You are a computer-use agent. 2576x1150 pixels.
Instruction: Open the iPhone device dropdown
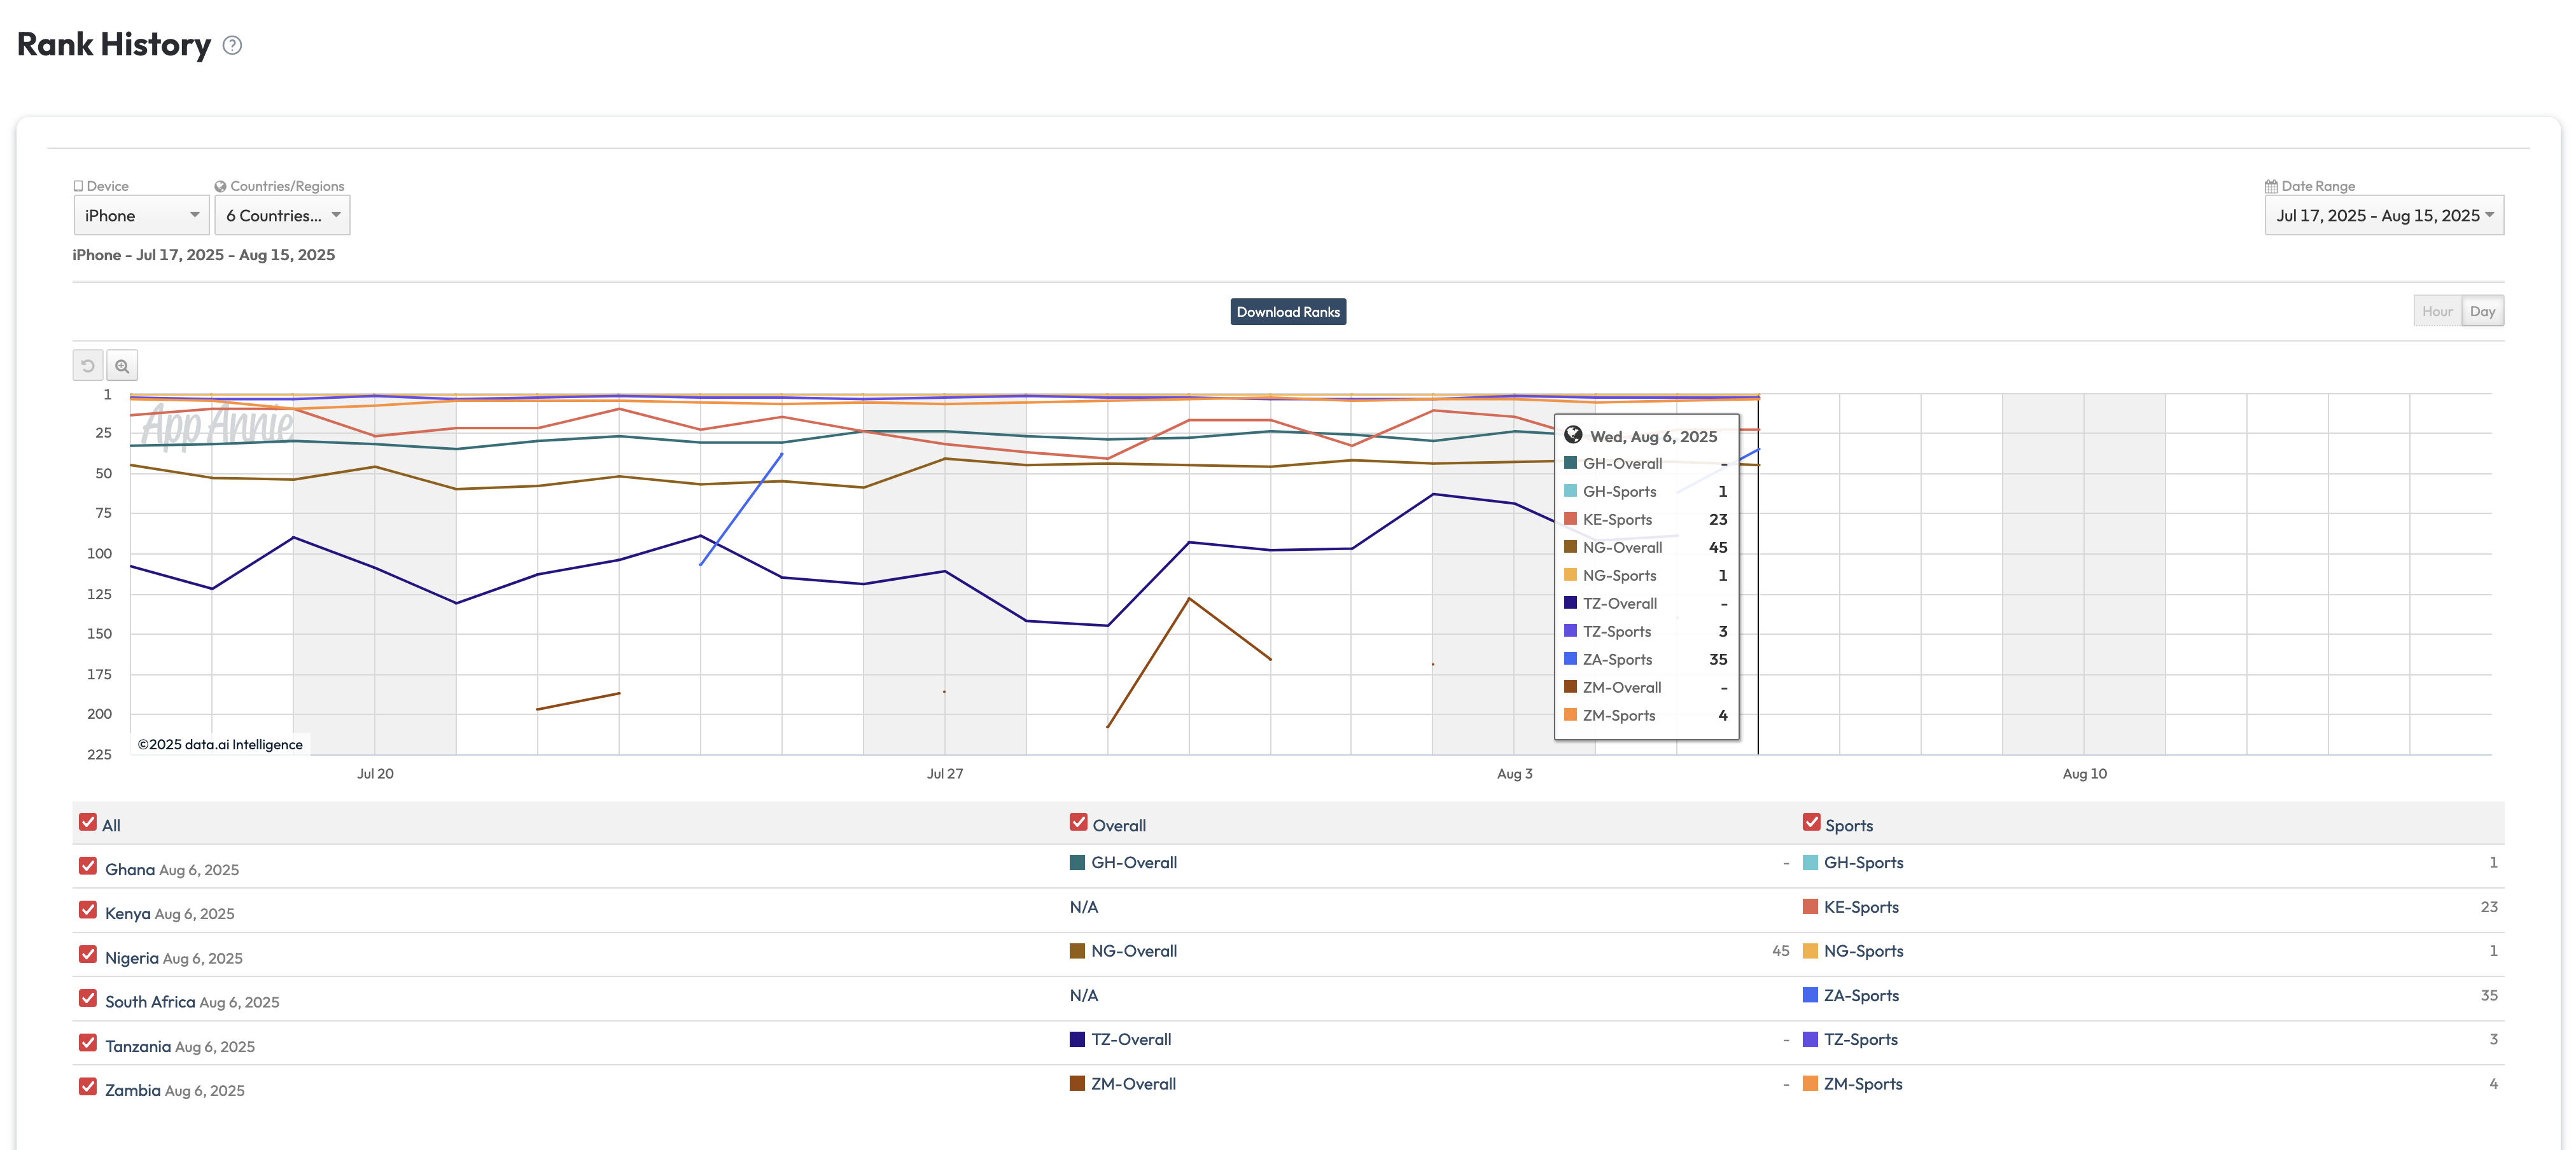click(141, 216)
